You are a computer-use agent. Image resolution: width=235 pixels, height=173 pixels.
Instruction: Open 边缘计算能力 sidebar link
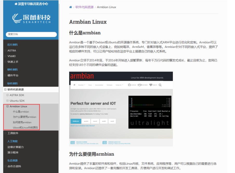coord(16,147)
